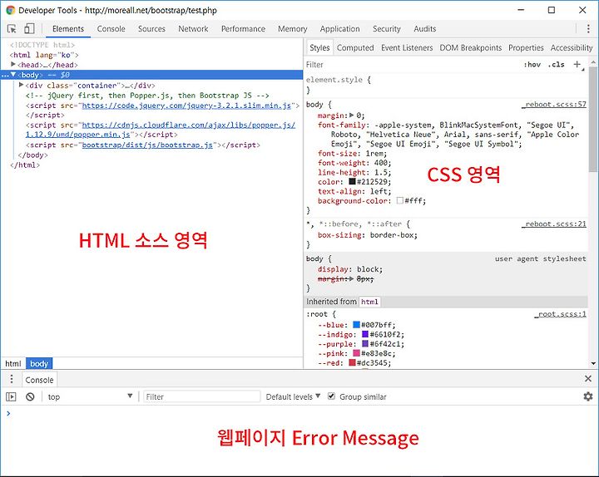Click the new style rule plus icon
The height and width of the screenshot is (477, 599).
click(x=577, y=65)
